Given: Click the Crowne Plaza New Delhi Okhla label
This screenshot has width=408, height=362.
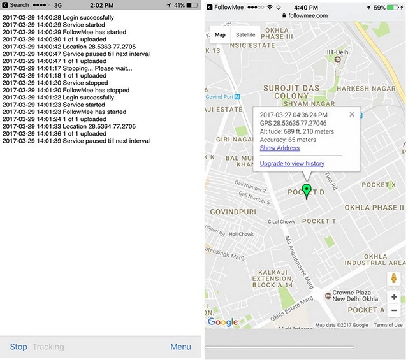Looking at the screenshot, I should click(x=355, y=296).
